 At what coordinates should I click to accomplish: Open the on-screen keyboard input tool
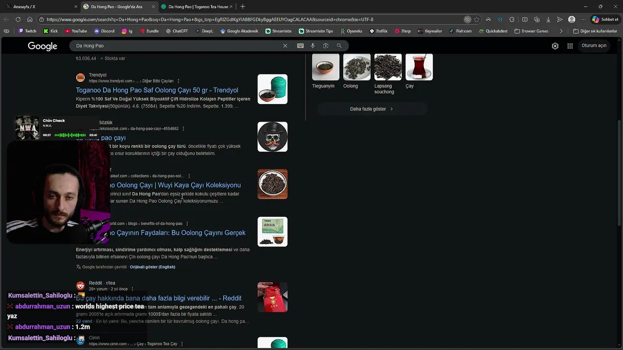pyautogui.click(x=300, y=46)
